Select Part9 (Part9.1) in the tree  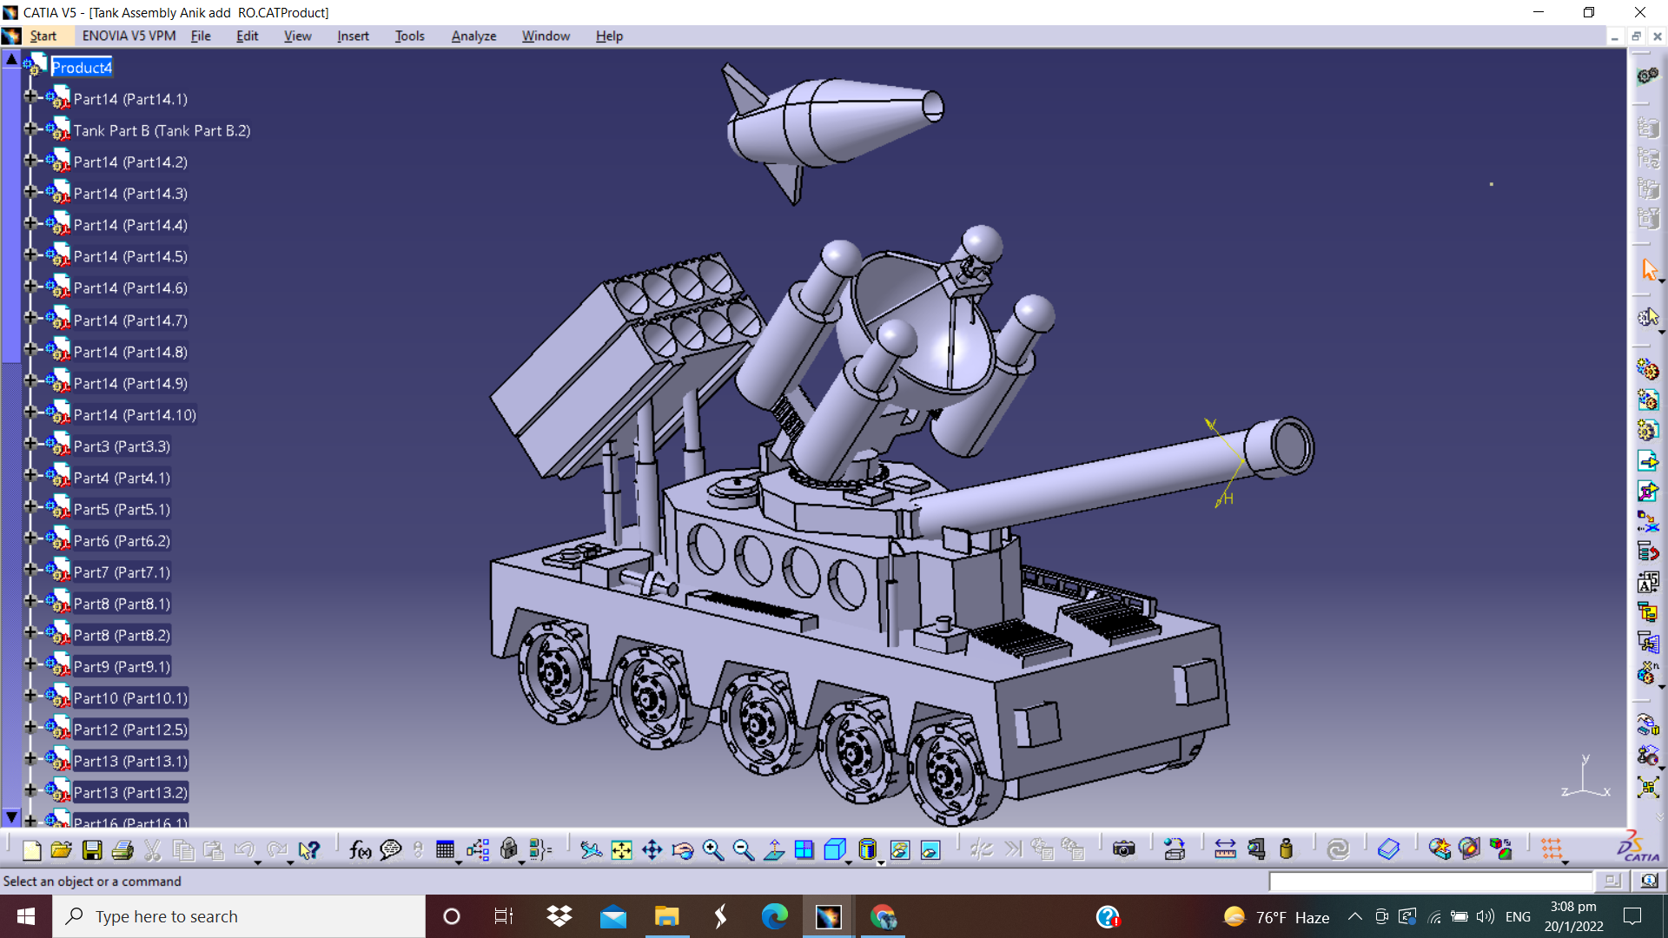coord(122,666)
